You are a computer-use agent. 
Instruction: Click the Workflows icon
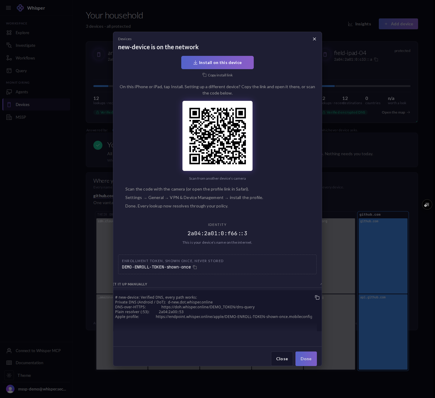[9, 58]
